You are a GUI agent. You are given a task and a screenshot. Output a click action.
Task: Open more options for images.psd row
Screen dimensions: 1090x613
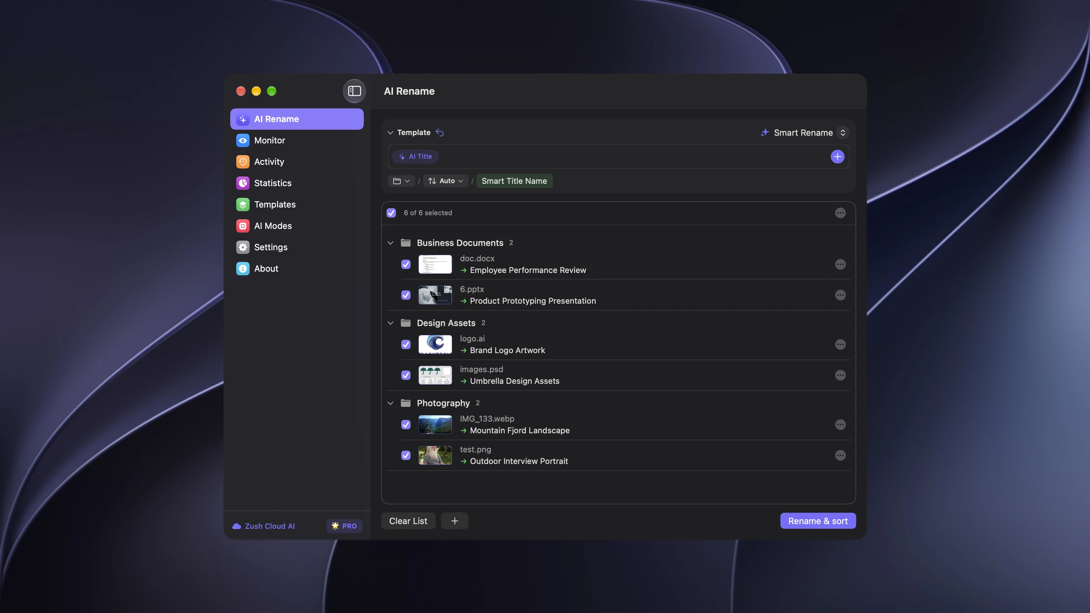(x=840, y=375)
